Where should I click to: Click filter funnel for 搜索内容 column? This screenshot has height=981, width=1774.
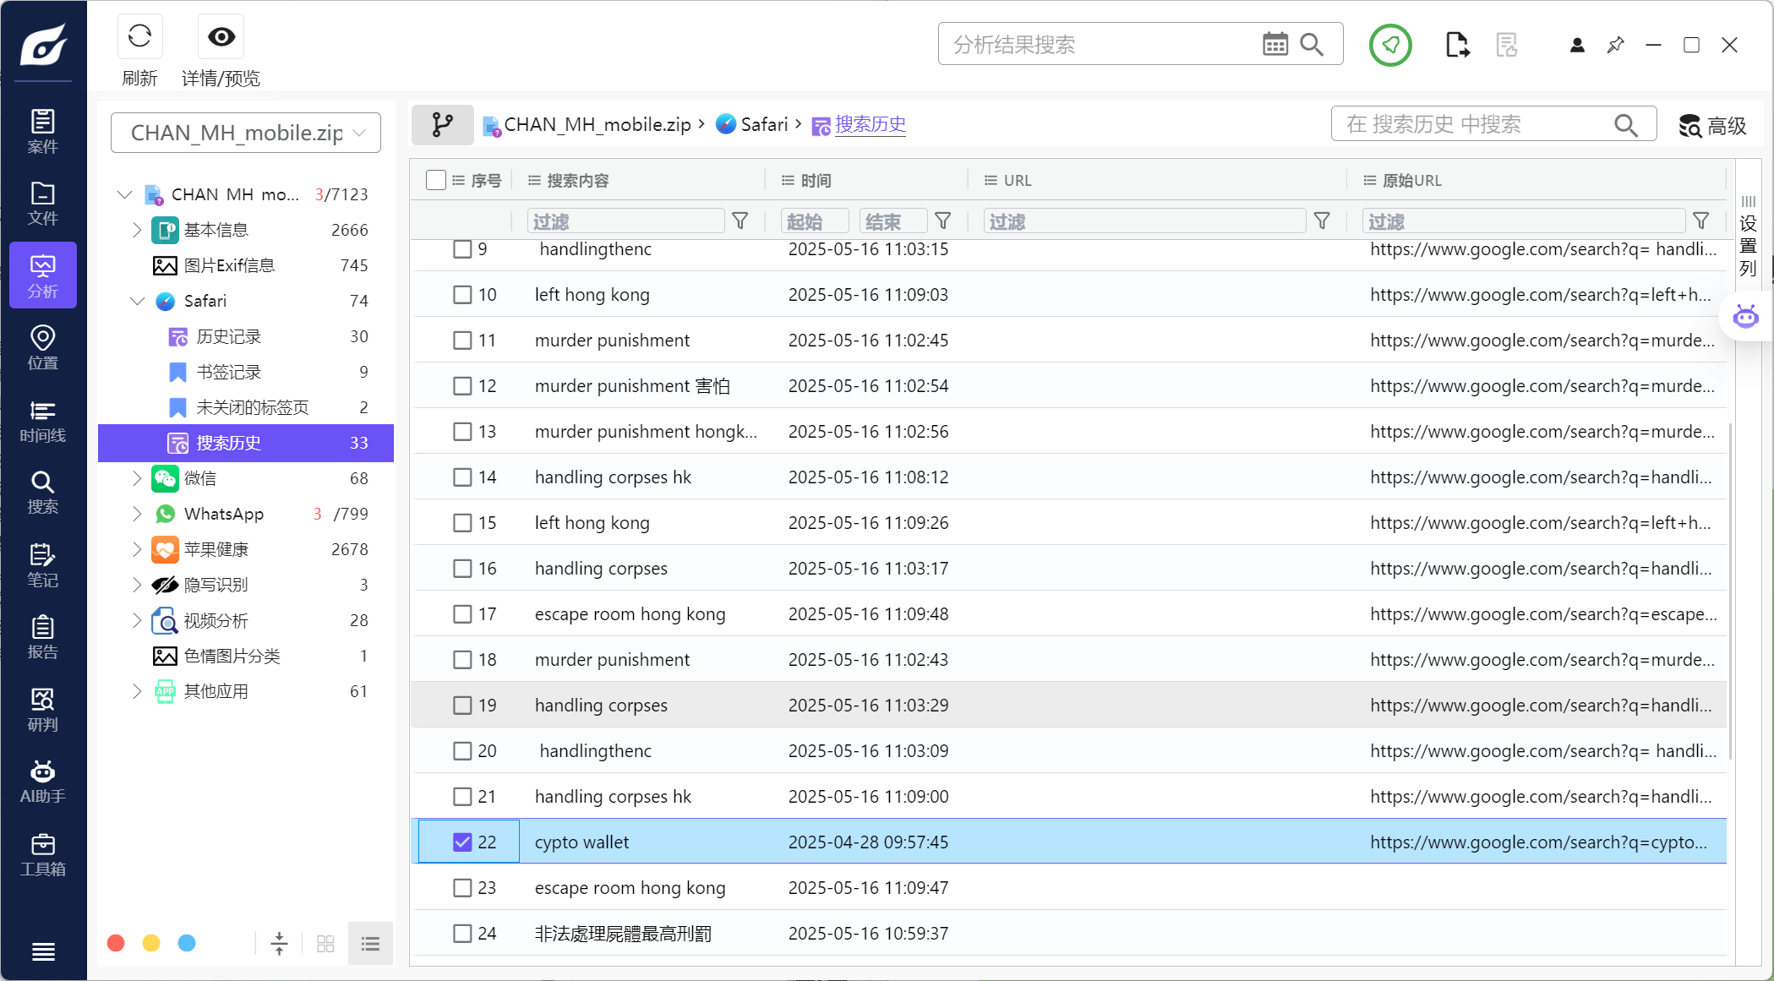click(740, 221)
